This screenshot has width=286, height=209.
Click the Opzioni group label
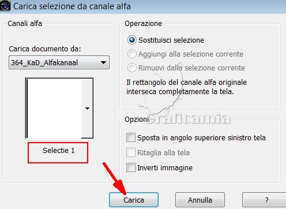pos(137,120)
